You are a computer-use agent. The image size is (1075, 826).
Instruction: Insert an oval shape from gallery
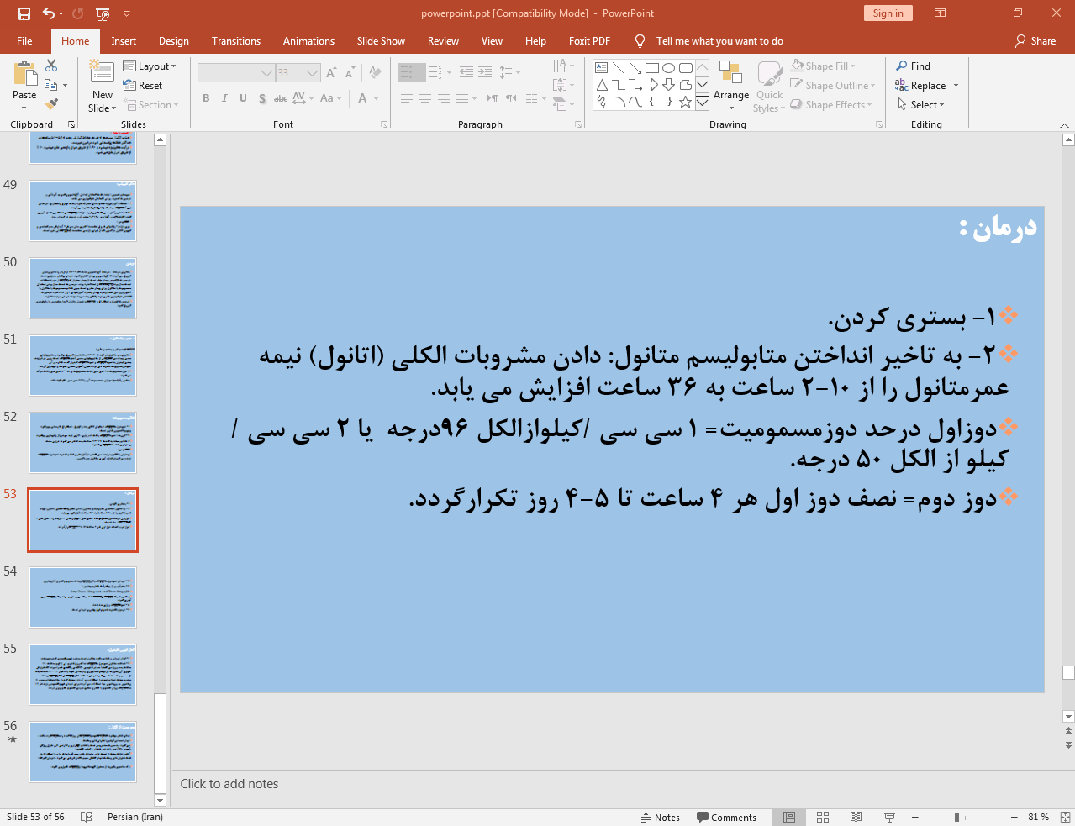click(x=669, y=68)
